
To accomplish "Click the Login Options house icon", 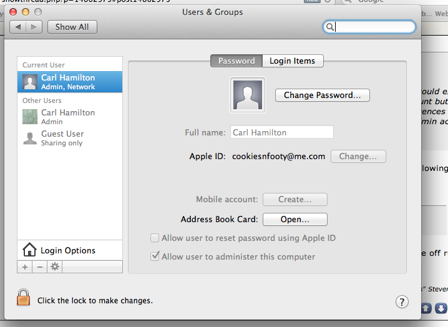I will [x=29, y=250].
